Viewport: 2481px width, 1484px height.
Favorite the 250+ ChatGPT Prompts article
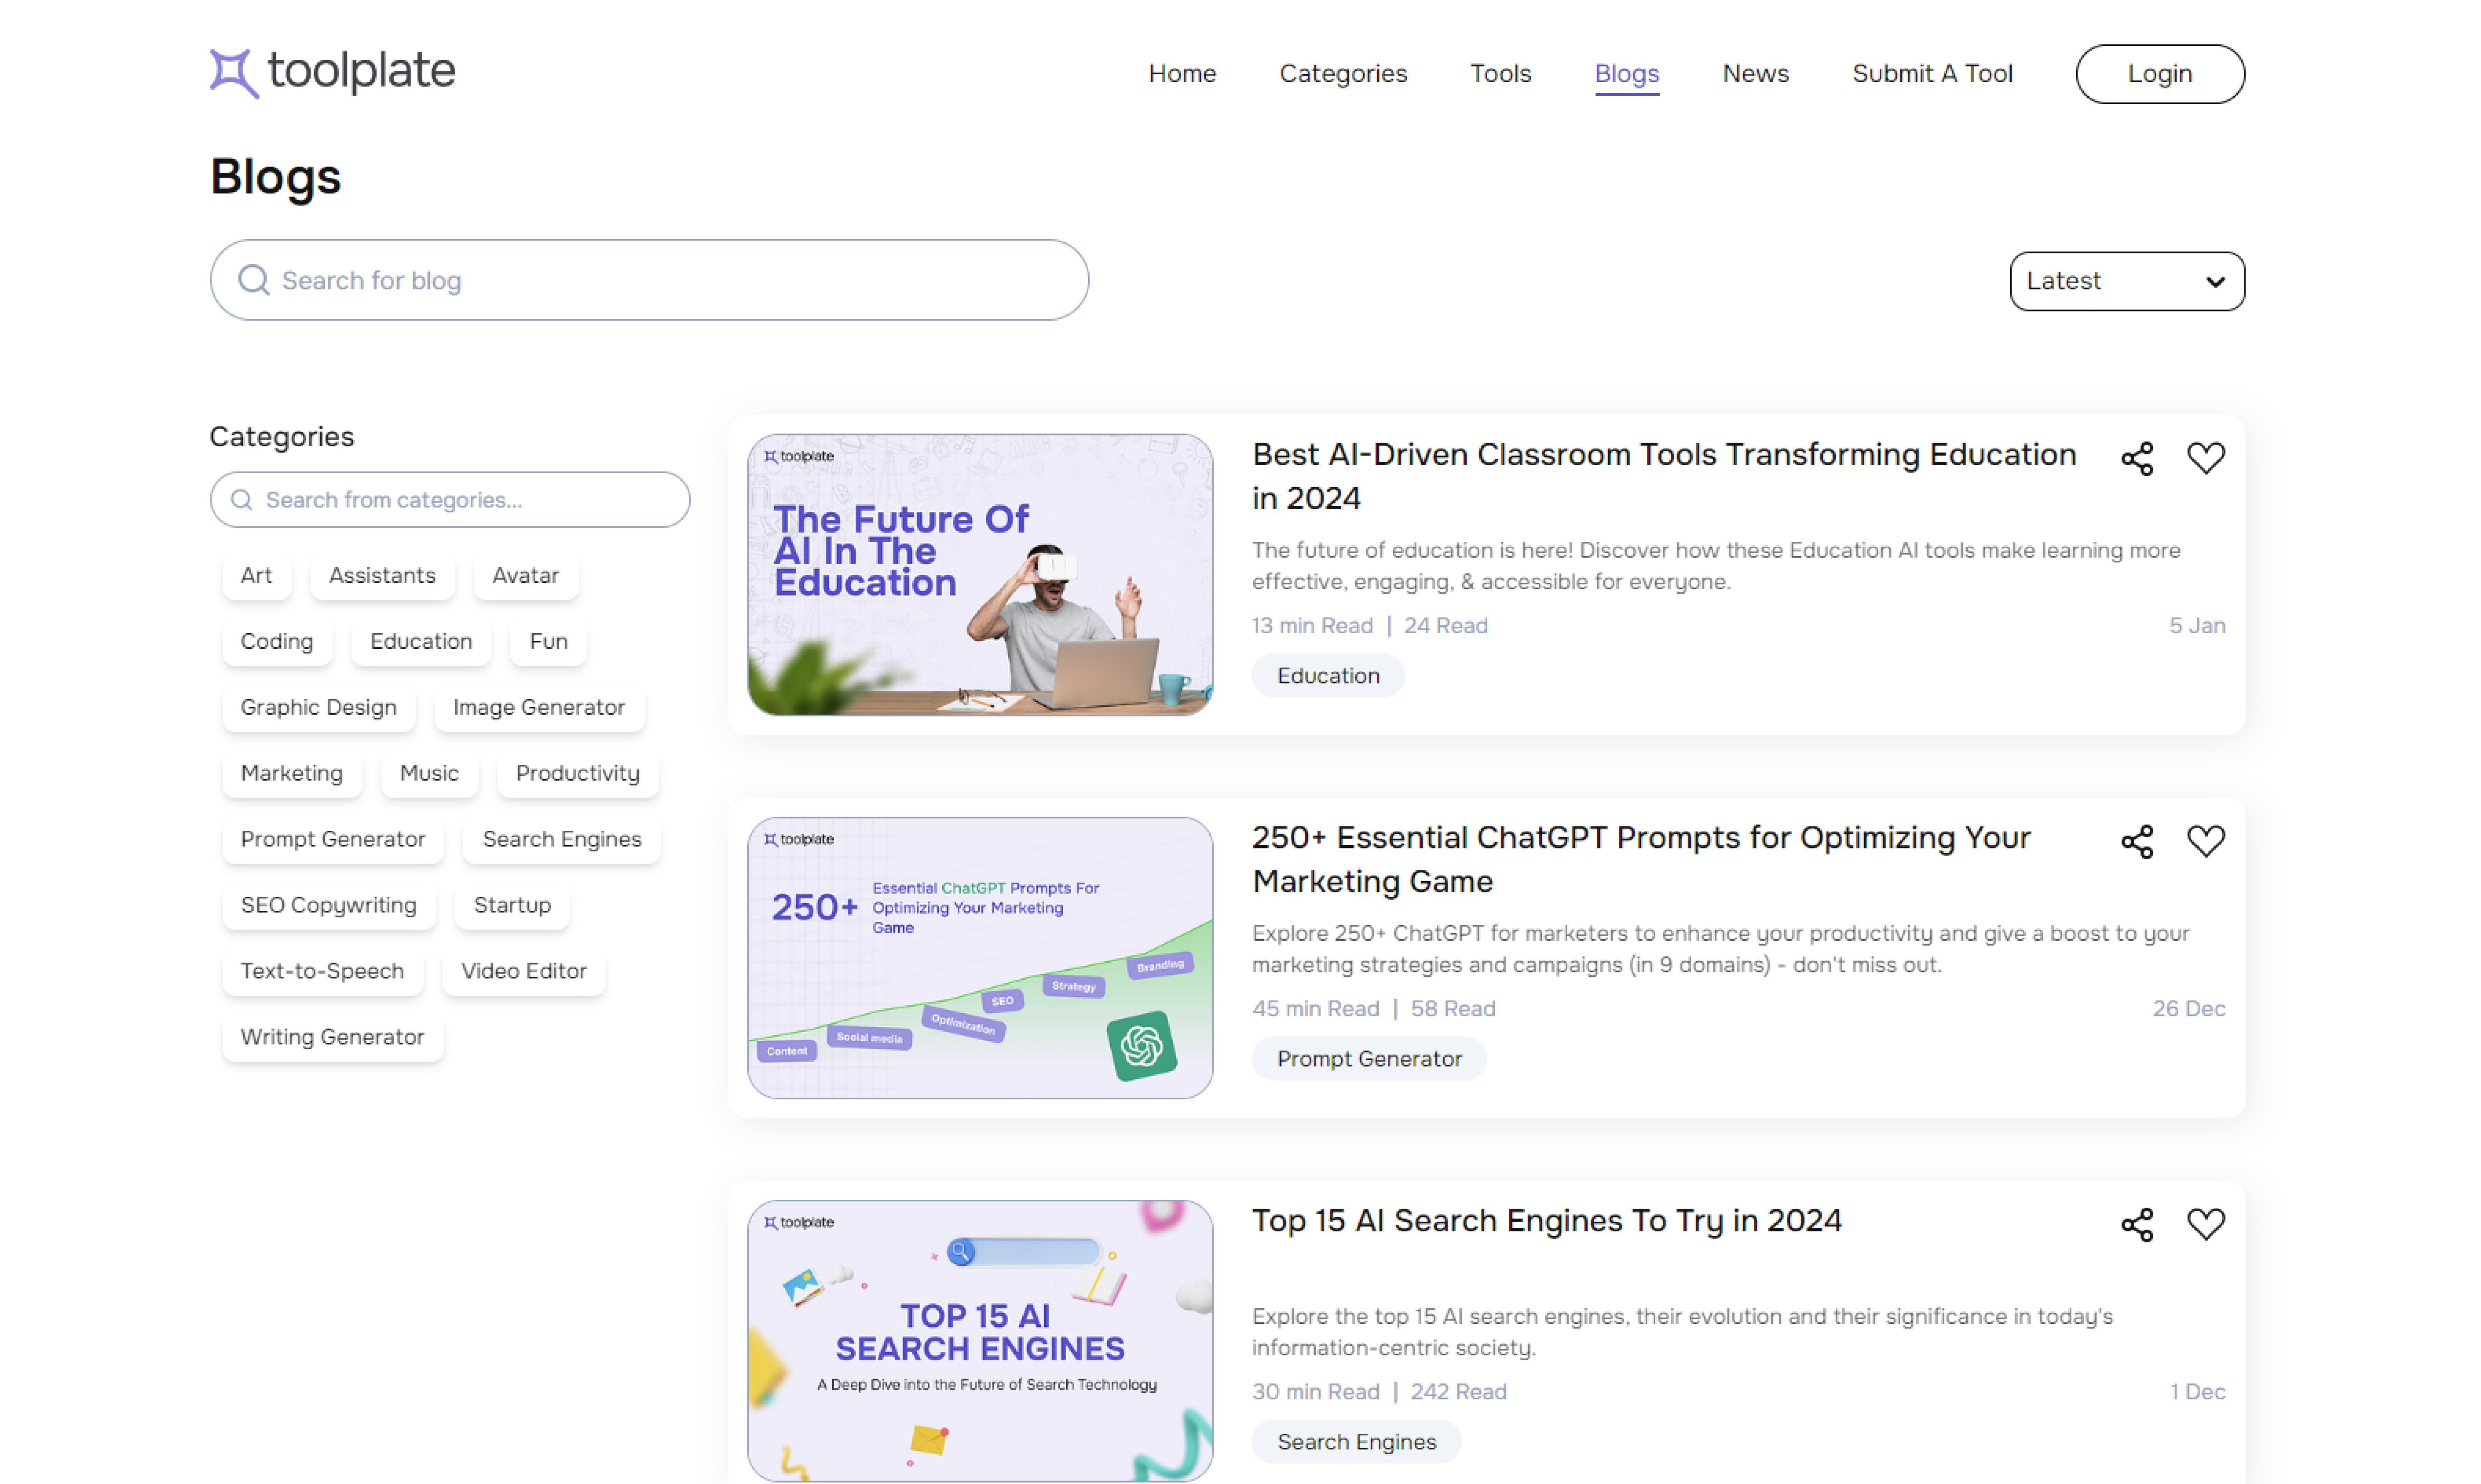2205,841
